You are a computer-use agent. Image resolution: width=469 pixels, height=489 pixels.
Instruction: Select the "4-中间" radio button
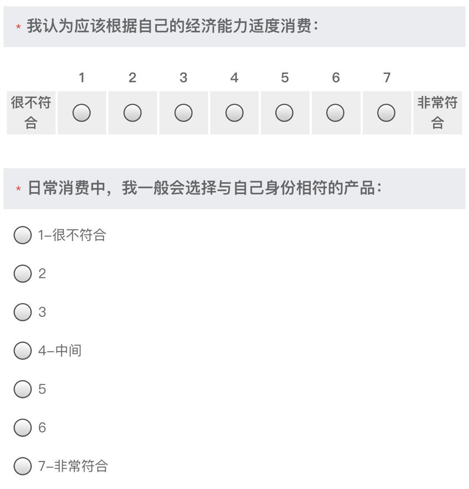23,350
